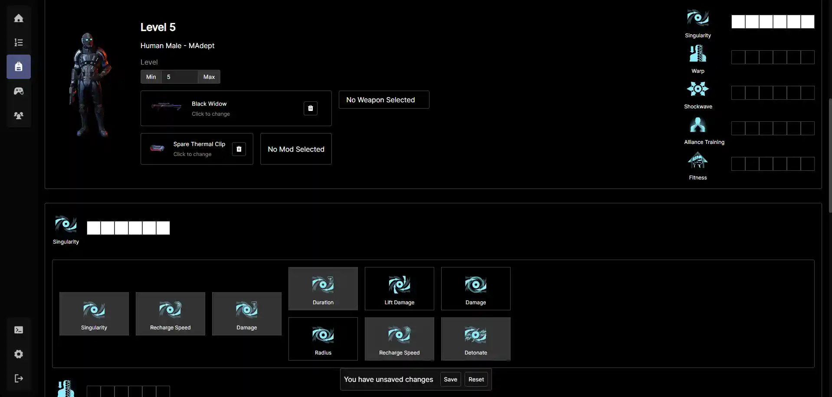Screen dimensions: 832x397
Task: Click the first rank box for Warp
Action: point(738,57)
